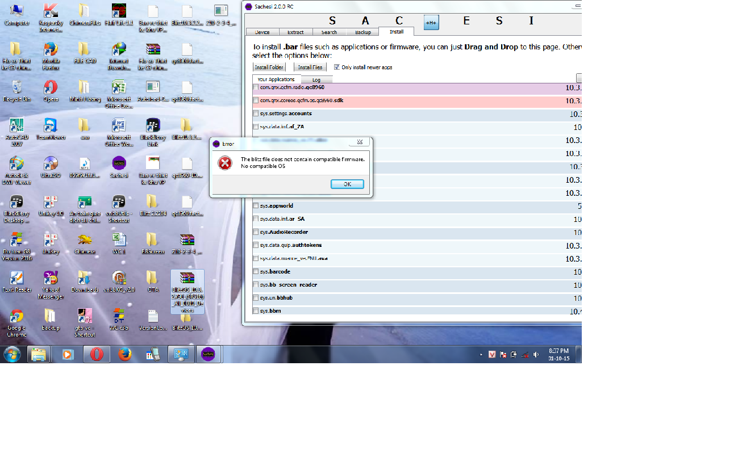Screen dimensions: 742x454
Task: Launch Half Life 1.1 desktop shortcut
Action: point(118,15)
